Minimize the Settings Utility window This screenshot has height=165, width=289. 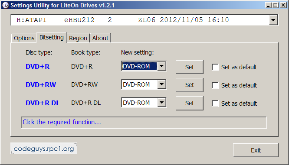268,5
